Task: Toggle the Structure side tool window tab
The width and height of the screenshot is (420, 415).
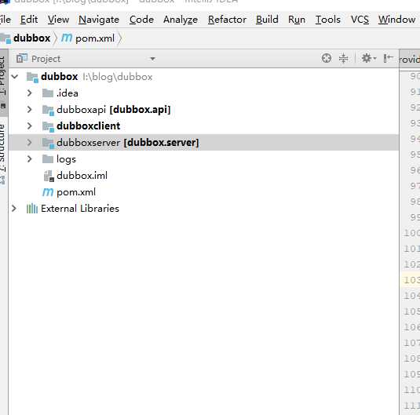Action: tap(2, 154)
